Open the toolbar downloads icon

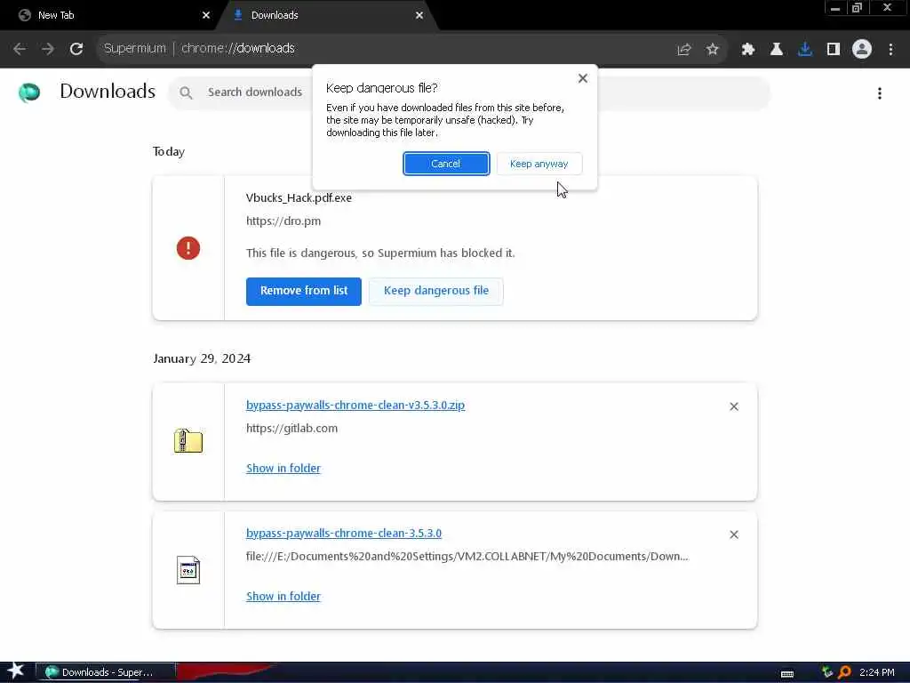pyautogui.click(x=805, y=50)
